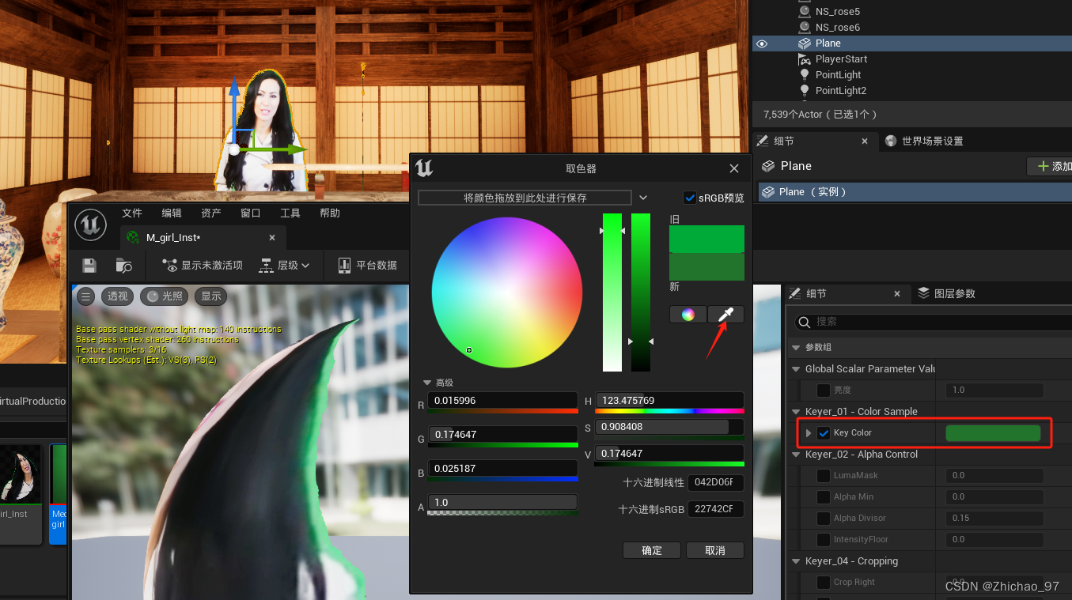Click 显示未激活项 toolbar button
The width and height of the screenshot is (1072, 600).
coord(203,266)
